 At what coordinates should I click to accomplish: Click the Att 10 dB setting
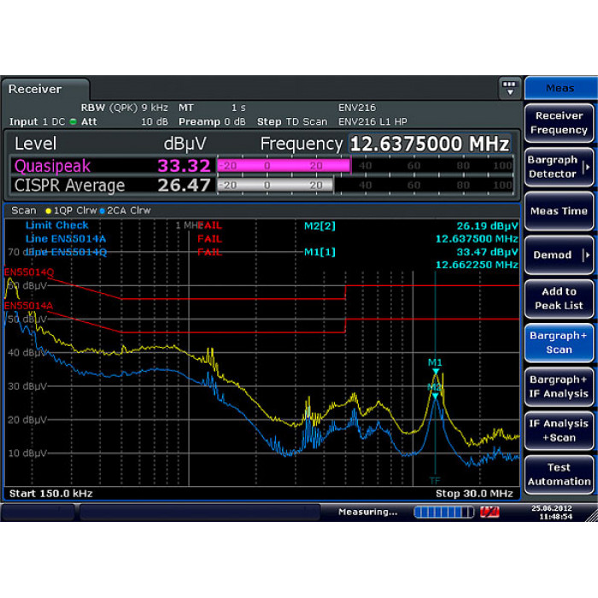pyautogui.click(x=125, y=121)
